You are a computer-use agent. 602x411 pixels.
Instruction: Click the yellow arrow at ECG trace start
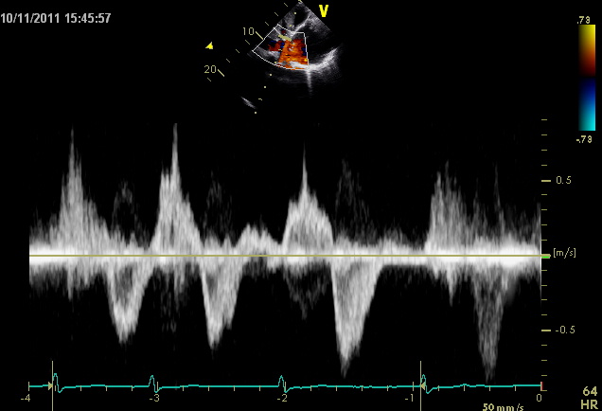(37, 385)
